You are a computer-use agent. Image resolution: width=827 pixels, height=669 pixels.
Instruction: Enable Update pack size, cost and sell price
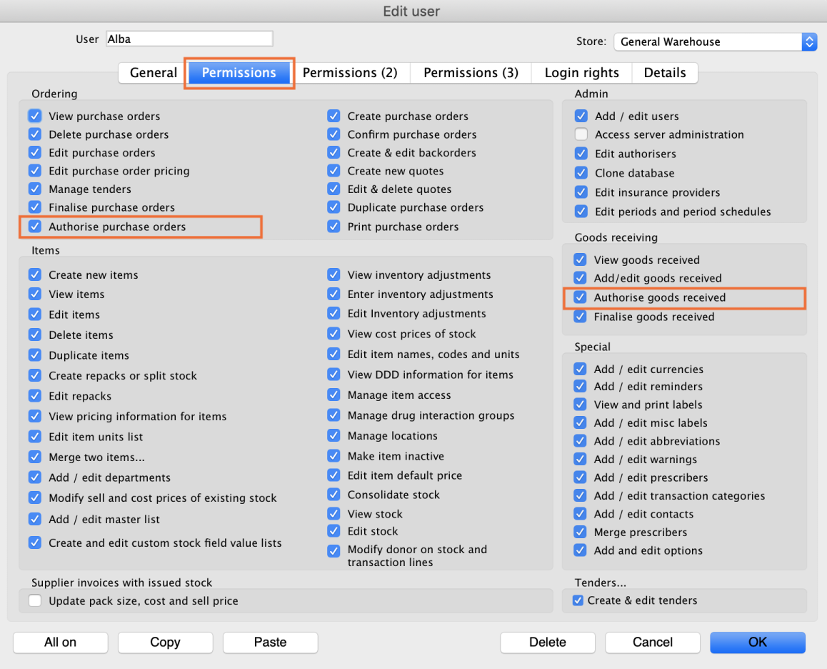(35, 601)
